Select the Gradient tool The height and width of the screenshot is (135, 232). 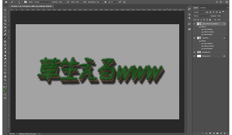(5, 52)
